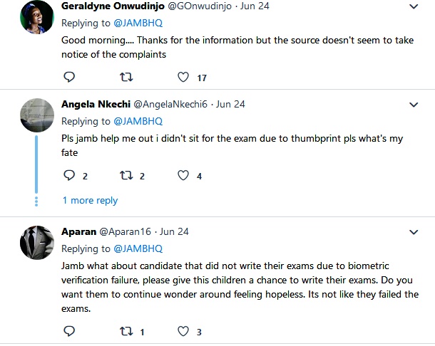
Task: Like Geraldyne Onwudinjo's tweet
Action: pos(183,77)
